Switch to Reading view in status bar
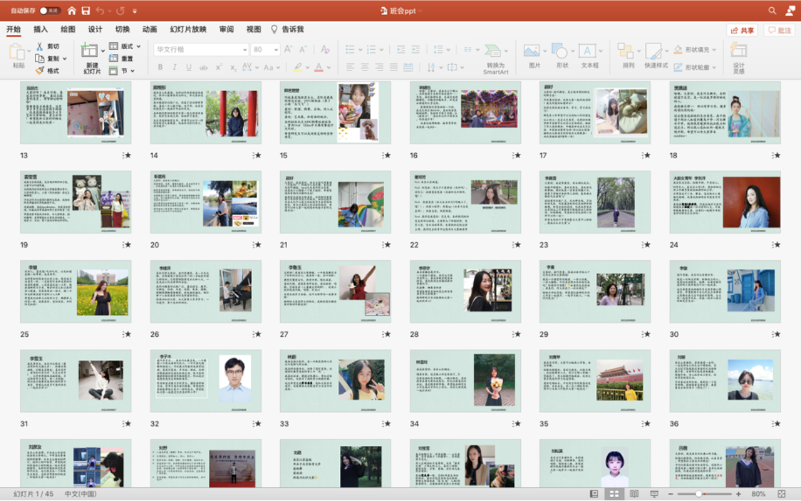Viewport: 801px width, 501px height. point(634,494)
